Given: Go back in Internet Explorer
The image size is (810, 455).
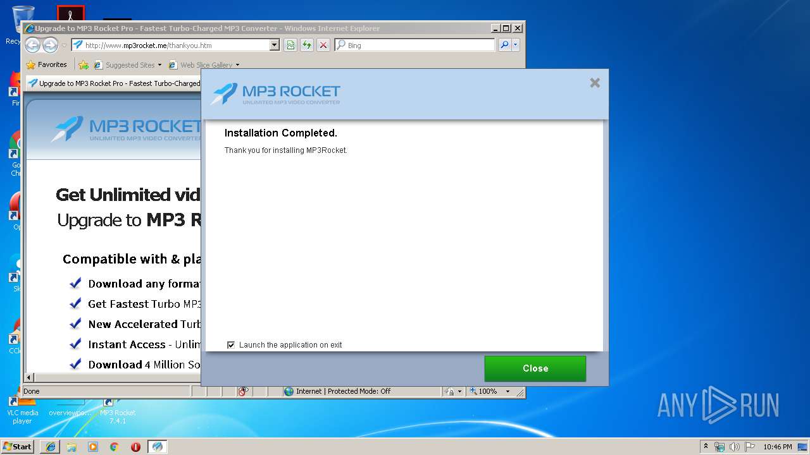Looking at the screenshot, I should [x=32, y=45].
